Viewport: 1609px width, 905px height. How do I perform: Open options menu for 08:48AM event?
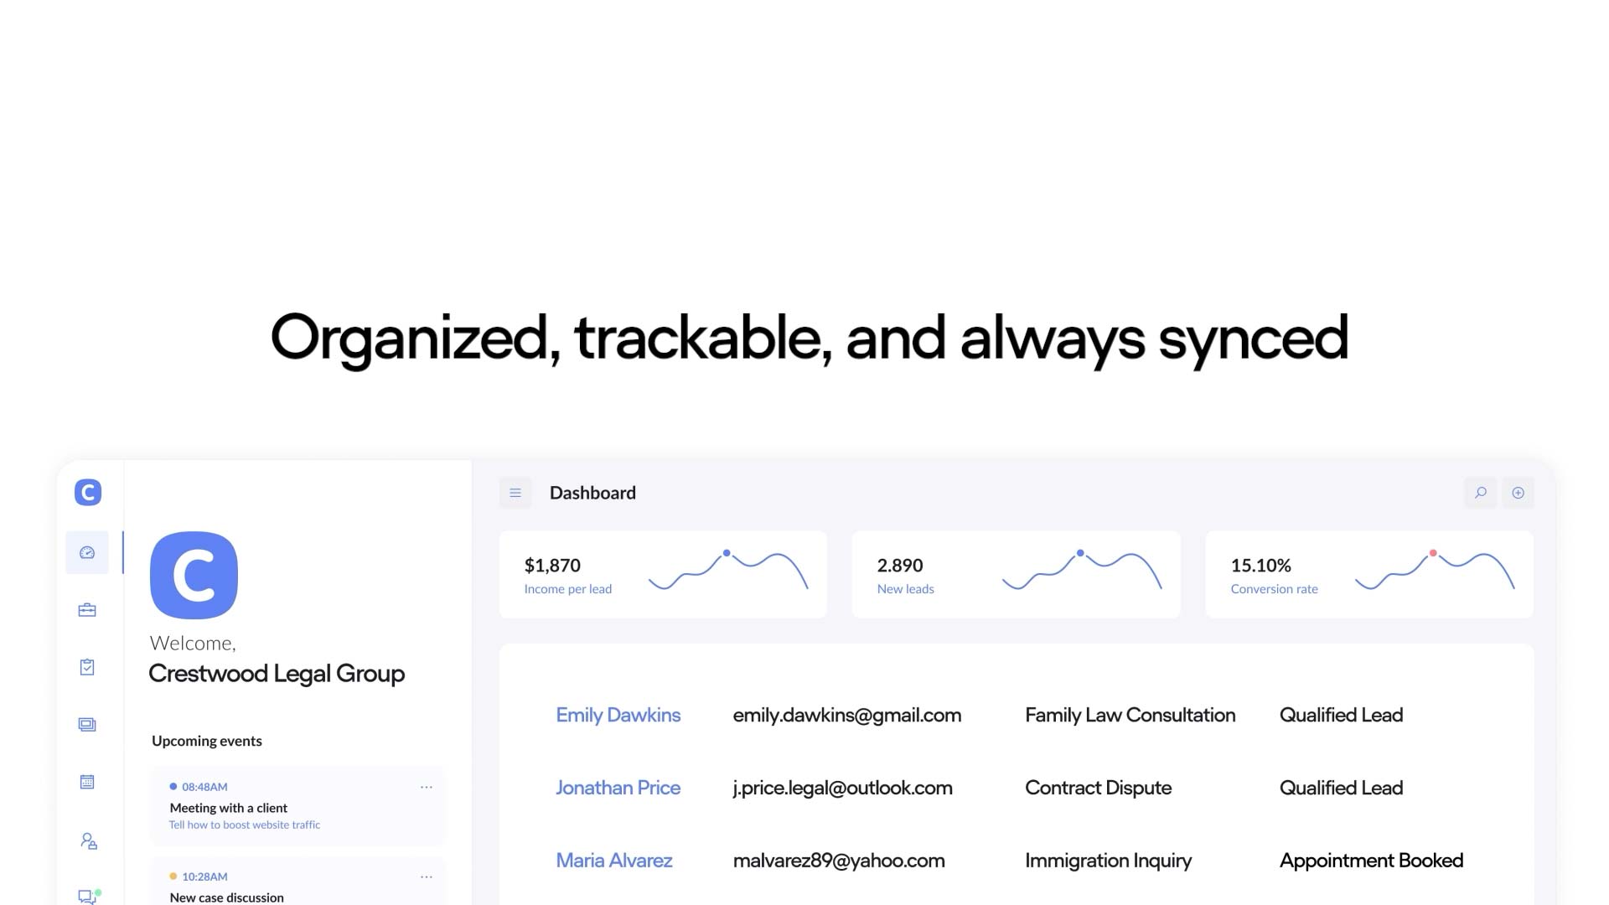427,787
